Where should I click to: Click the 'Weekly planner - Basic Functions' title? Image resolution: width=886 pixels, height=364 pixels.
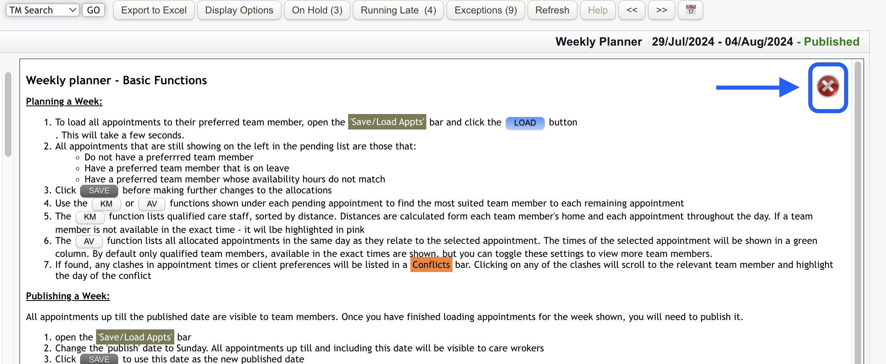(116, 80)
